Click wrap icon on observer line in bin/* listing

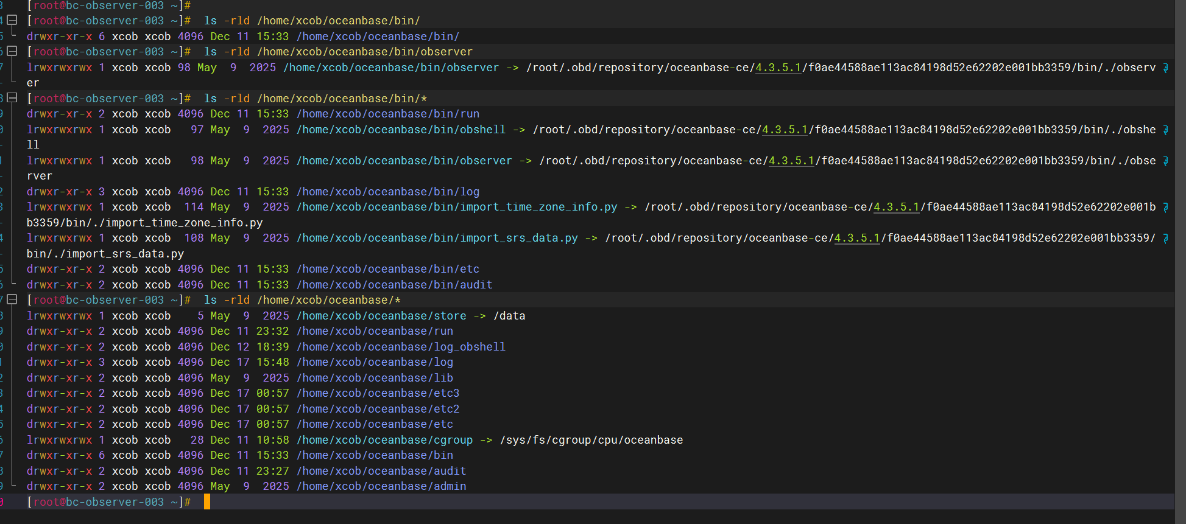(x=1165, y=161)
